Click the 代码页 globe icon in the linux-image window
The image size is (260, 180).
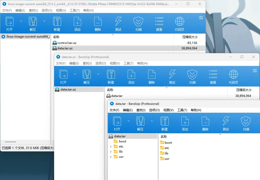[180, 22]
